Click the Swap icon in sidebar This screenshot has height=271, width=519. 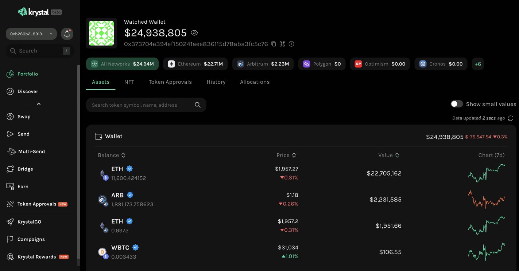[x=10, y=117]
